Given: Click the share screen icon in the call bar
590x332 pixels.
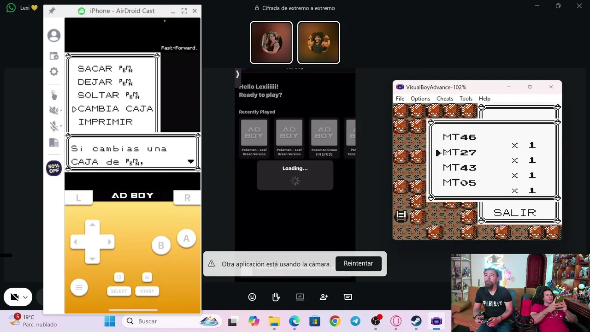Looking at the screenshot, I should pos(300,297).
